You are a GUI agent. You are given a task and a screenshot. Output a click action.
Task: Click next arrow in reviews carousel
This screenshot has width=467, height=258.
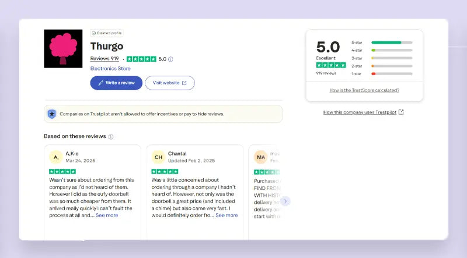coord(285,201)
